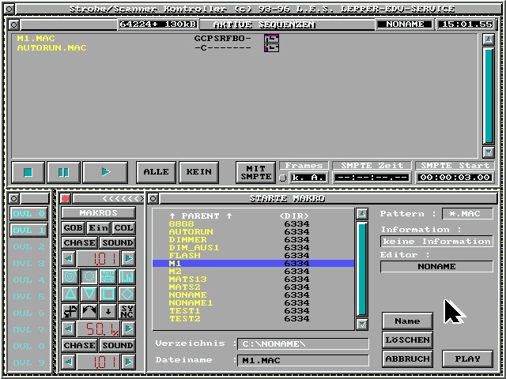Image resolution: width=506 pixels, height=379 pixels.
Task: Toggle overlay OVL 0
Action: [28, 214]
